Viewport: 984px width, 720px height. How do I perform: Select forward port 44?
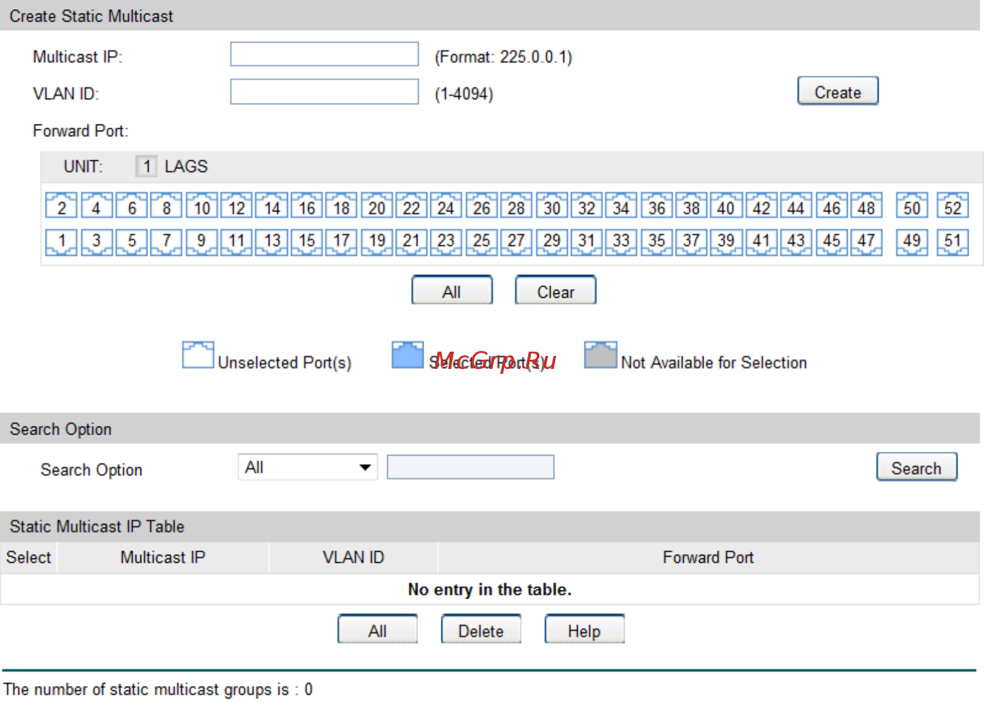pyautogui.click(x=796, y=206)
